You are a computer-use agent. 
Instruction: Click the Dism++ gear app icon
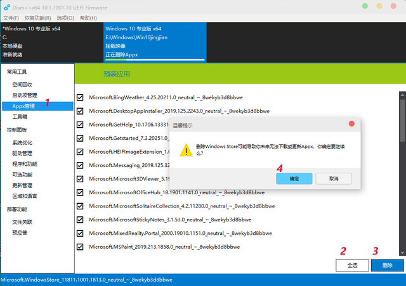pyautogui.click(x=7, y=8)
